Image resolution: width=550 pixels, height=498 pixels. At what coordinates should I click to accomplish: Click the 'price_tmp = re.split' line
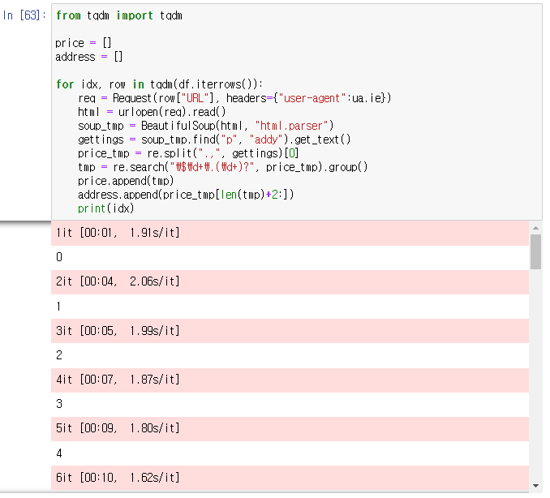pos(188,153)
